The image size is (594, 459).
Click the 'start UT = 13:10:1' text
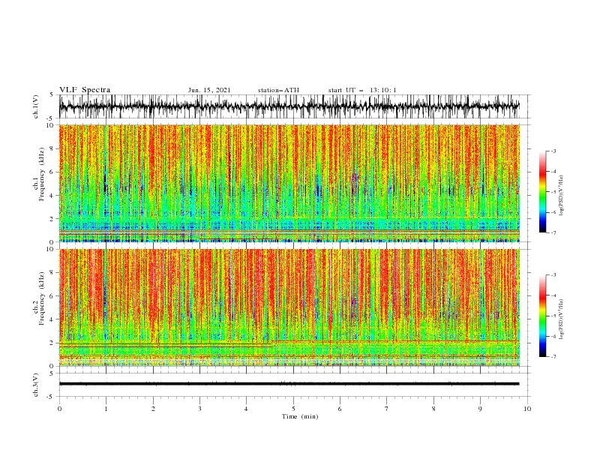362,90
